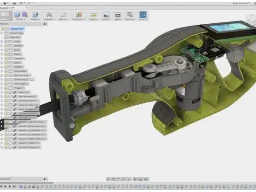
Task: Open the MODIFY dropdown menu
Action: (x=36, y=19)
